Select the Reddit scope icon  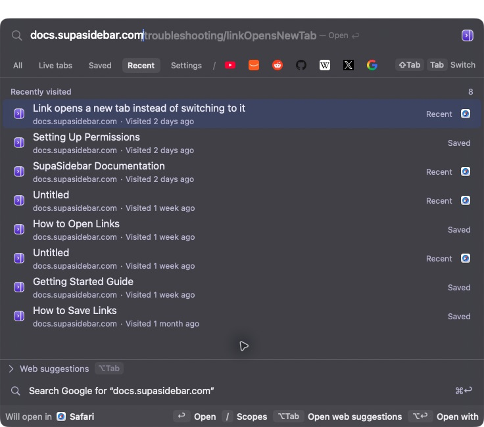[278, 65]
